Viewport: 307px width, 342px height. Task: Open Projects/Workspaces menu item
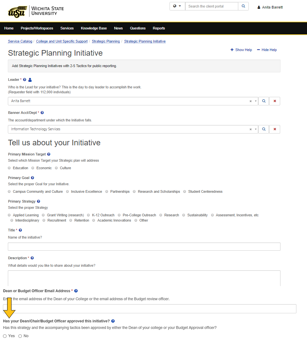coord(37,28)
